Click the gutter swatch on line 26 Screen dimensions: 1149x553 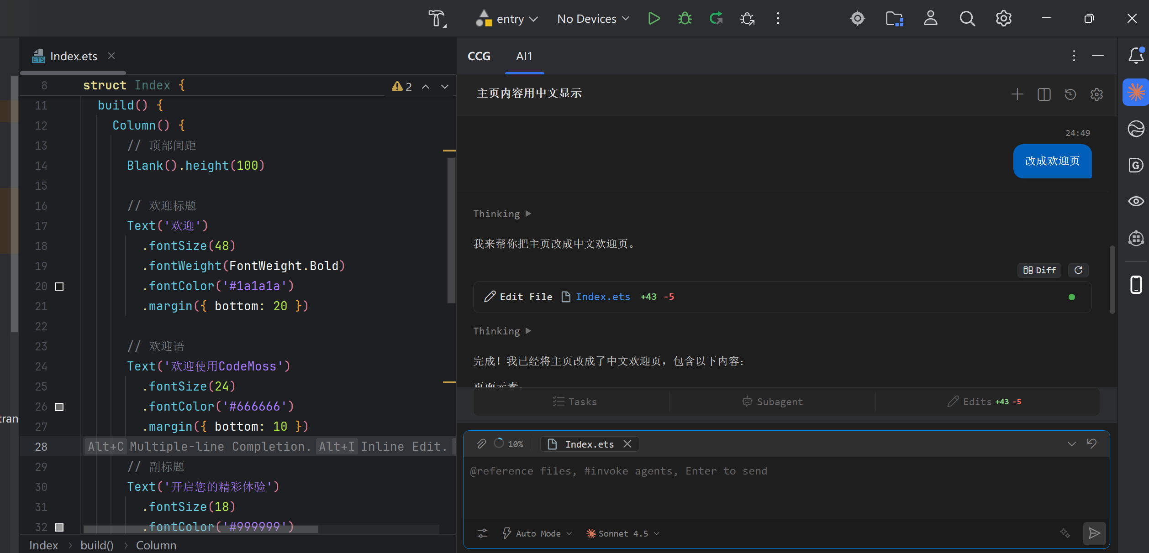click(59, 407)
